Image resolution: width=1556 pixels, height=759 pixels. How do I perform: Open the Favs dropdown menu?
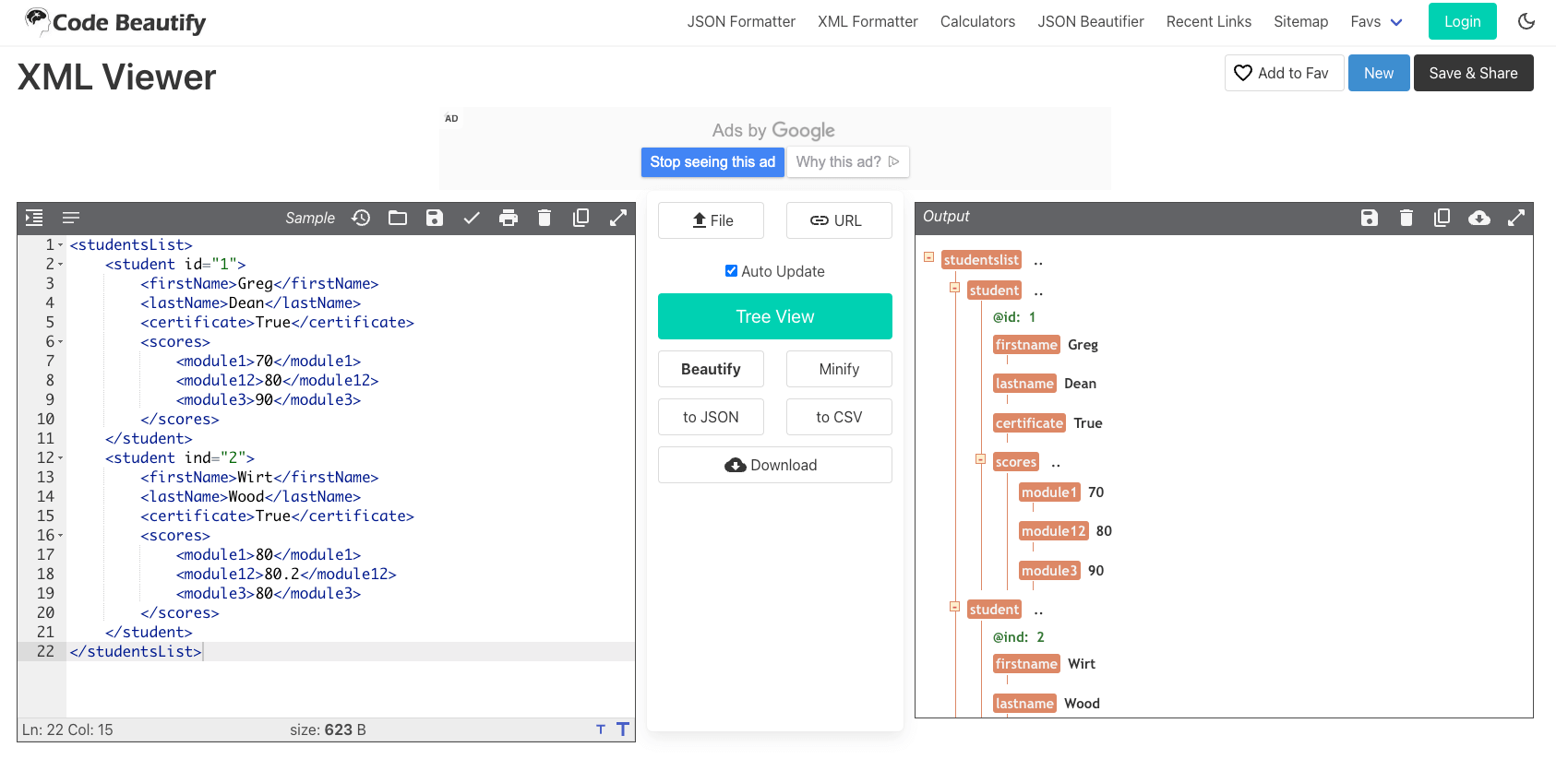(x=1376, y=21)
